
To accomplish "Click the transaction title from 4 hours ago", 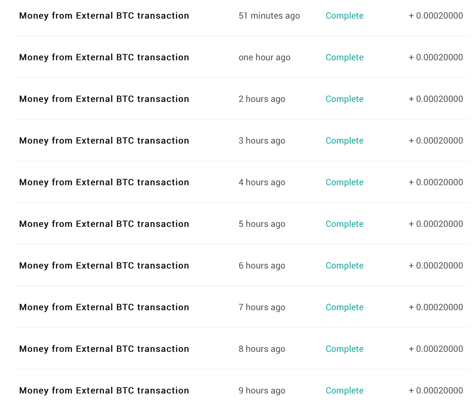I will point(104,182).
